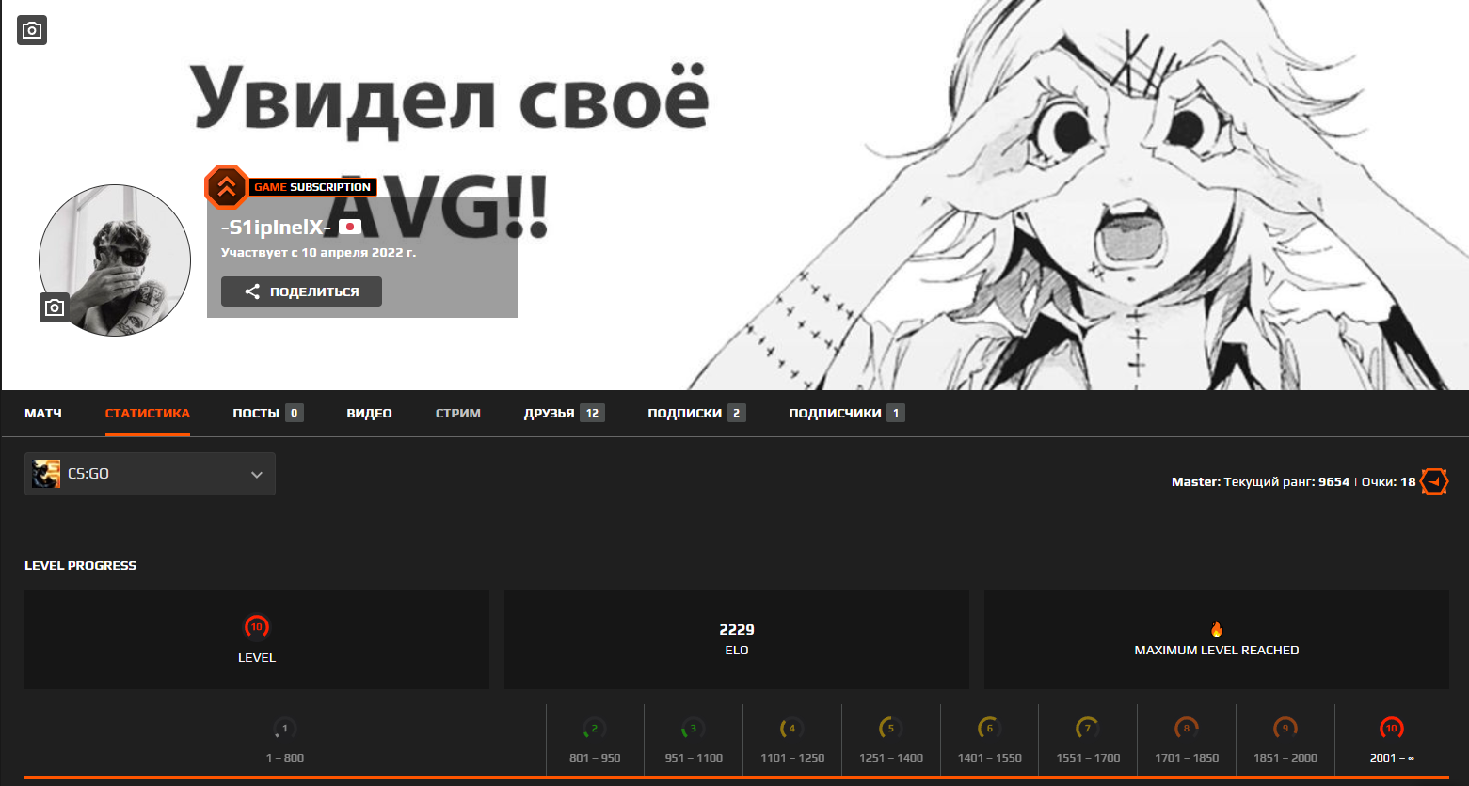Click the 1401 – 1550 ELO range
This screenshot has height=786, width=1469.
989,758
